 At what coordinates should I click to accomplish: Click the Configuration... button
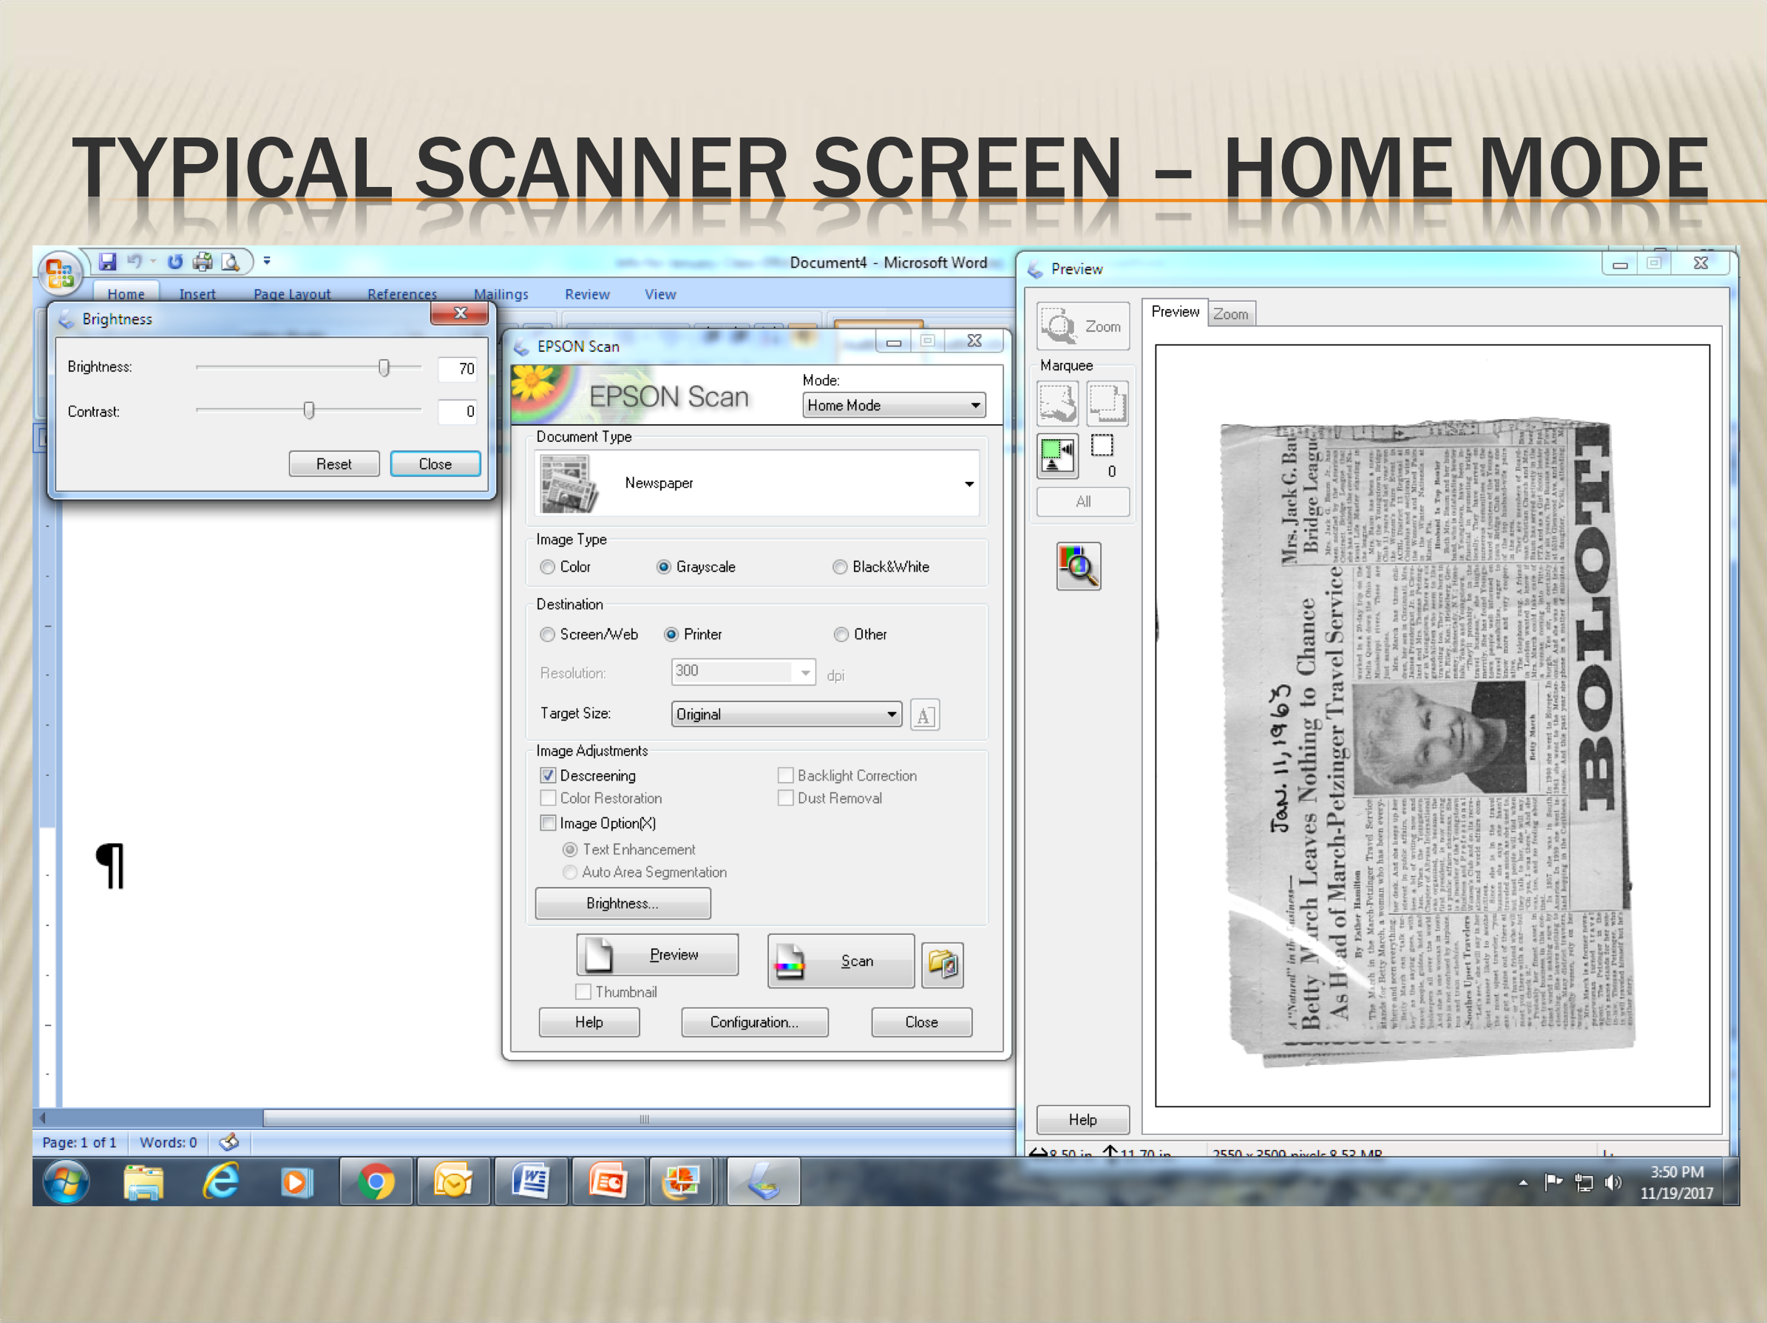pyautogui.click(x=755, y=1022)
